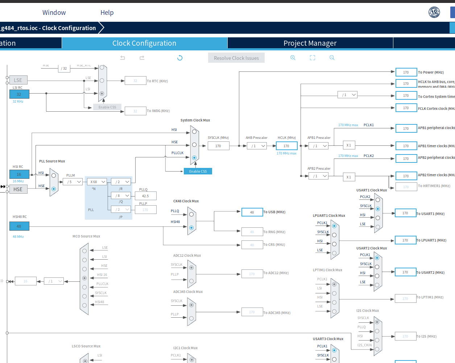Open the PLL multiplier X 68 dropdown
Viewport: 455px width, 363px height.
97,182
